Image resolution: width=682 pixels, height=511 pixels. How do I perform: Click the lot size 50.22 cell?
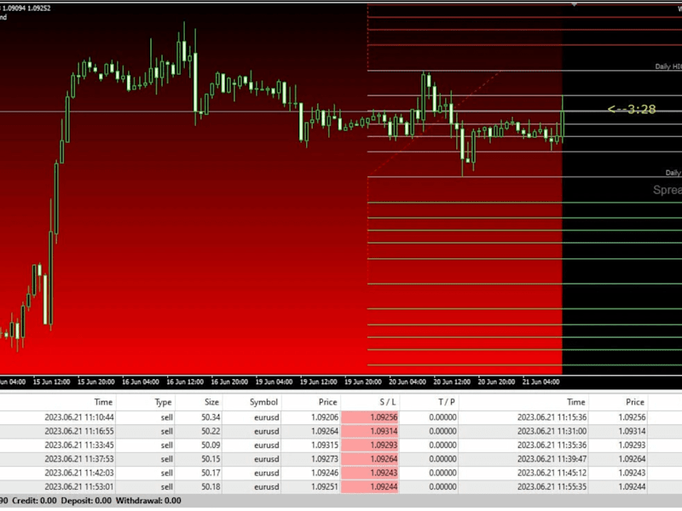pyautogui.click(x=211, y=432)
